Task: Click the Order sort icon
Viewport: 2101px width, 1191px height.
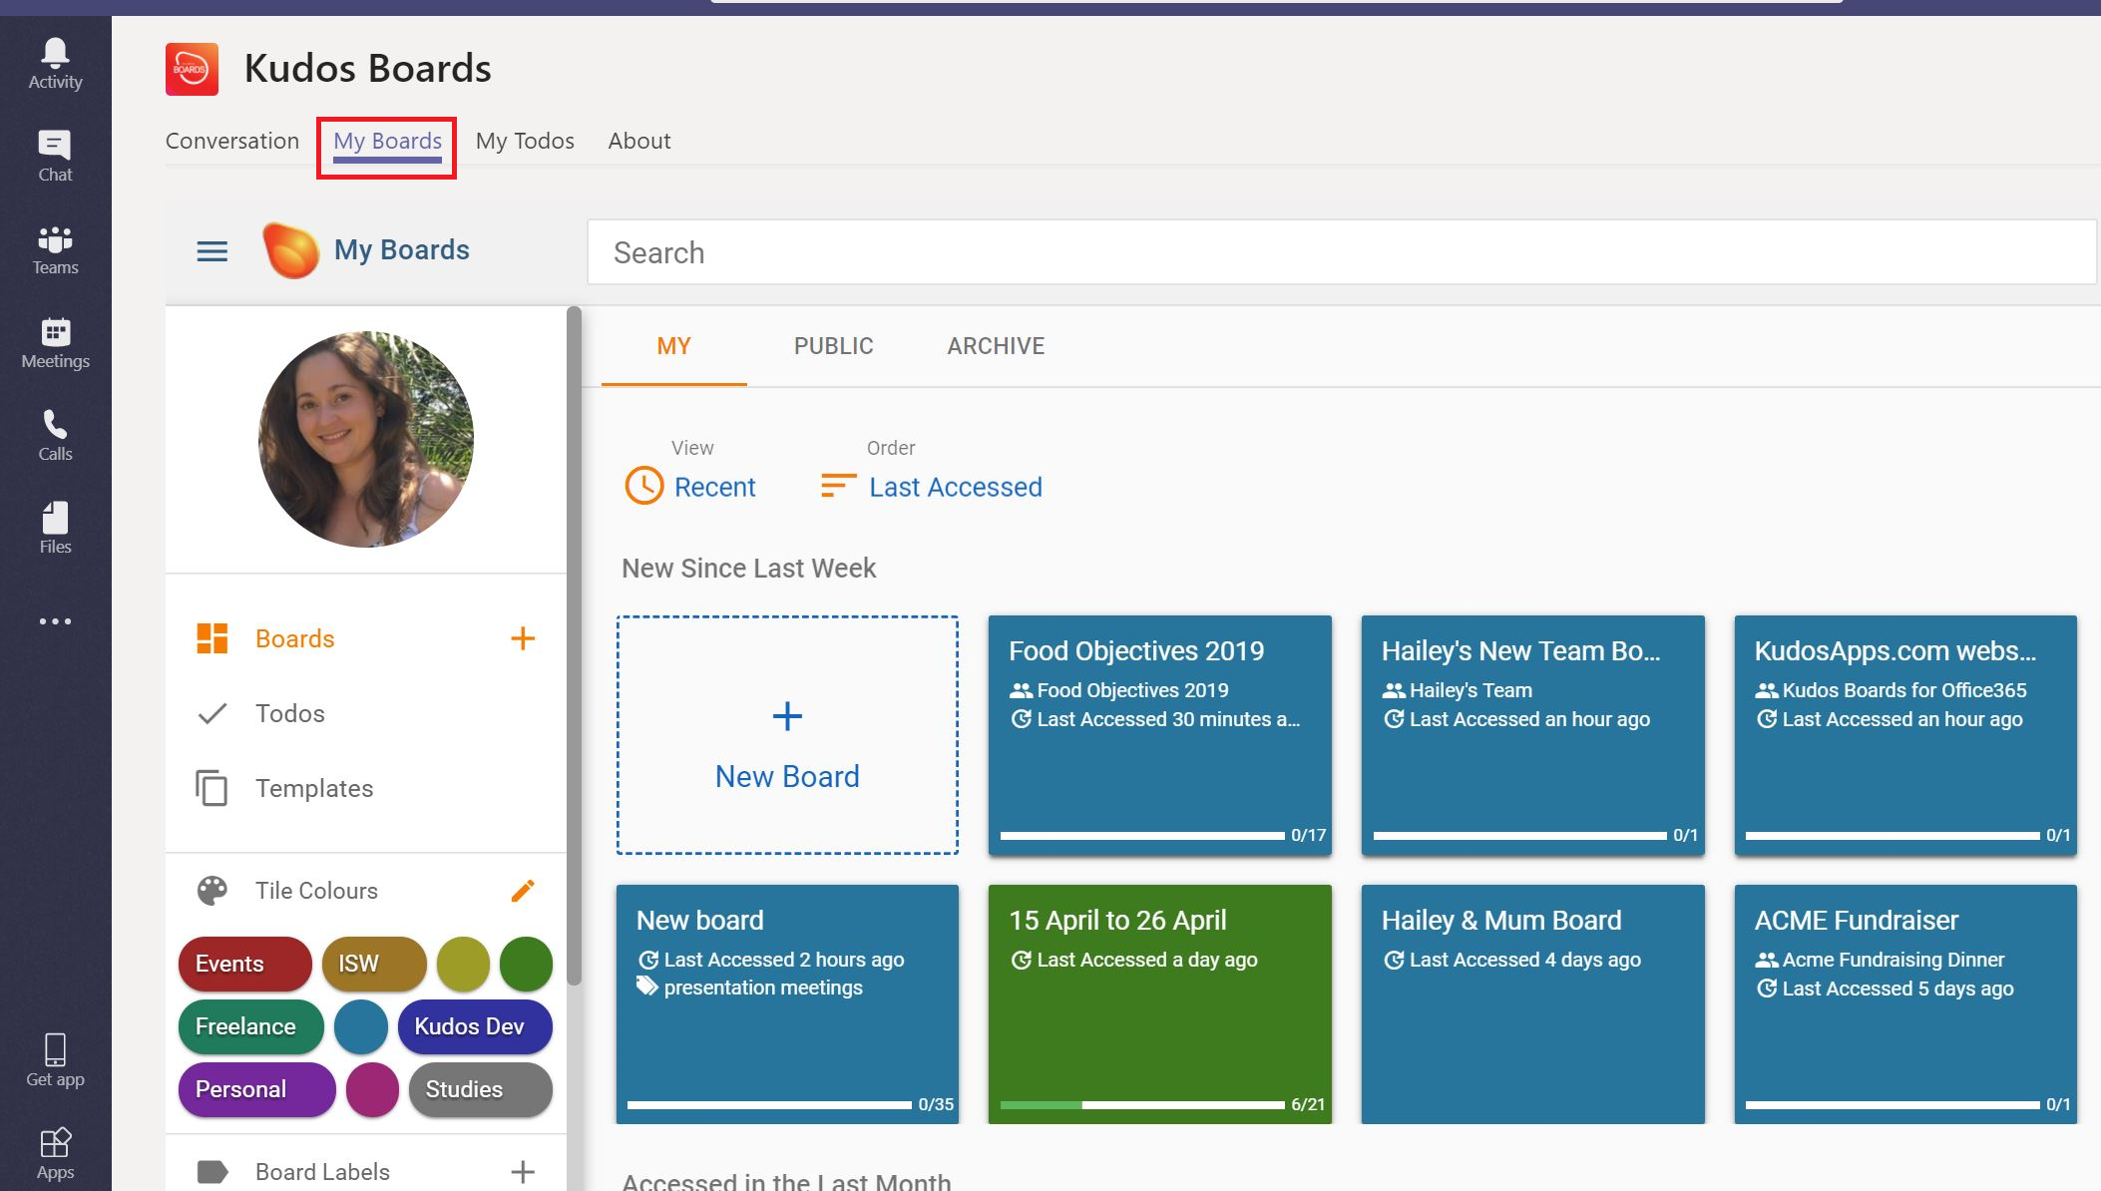Action: click(x=838, y=486)
